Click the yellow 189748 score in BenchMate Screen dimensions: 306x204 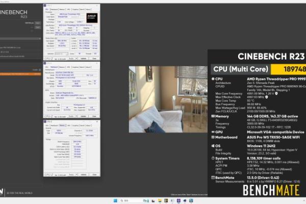pos(289,69)
